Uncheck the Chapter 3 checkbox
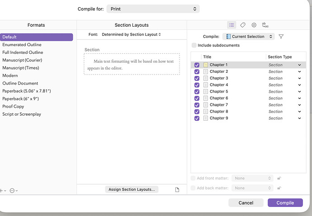The image size is (312, 216). (x=197, y=78)
